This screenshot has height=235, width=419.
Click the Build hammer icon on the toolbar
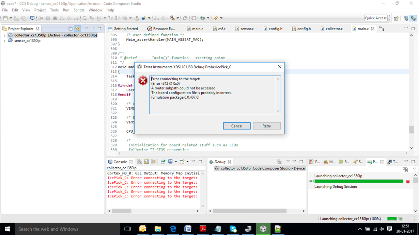coord(172,18)
